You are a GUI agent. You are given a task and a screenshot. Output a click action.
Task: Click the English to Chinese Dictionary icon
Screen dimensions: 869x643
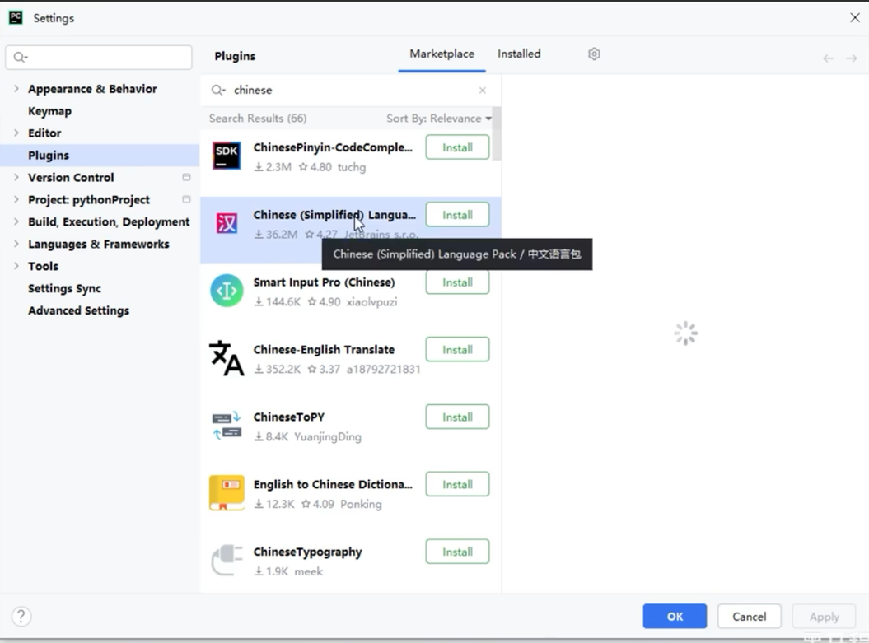(227, 493)
